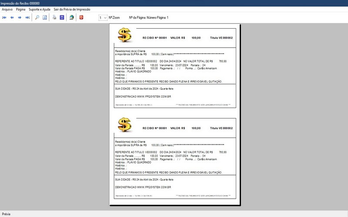Image resolution: width=348 pixels, height=217 pixels.
Task: Click the globe export icon
Action: [71, 18]
